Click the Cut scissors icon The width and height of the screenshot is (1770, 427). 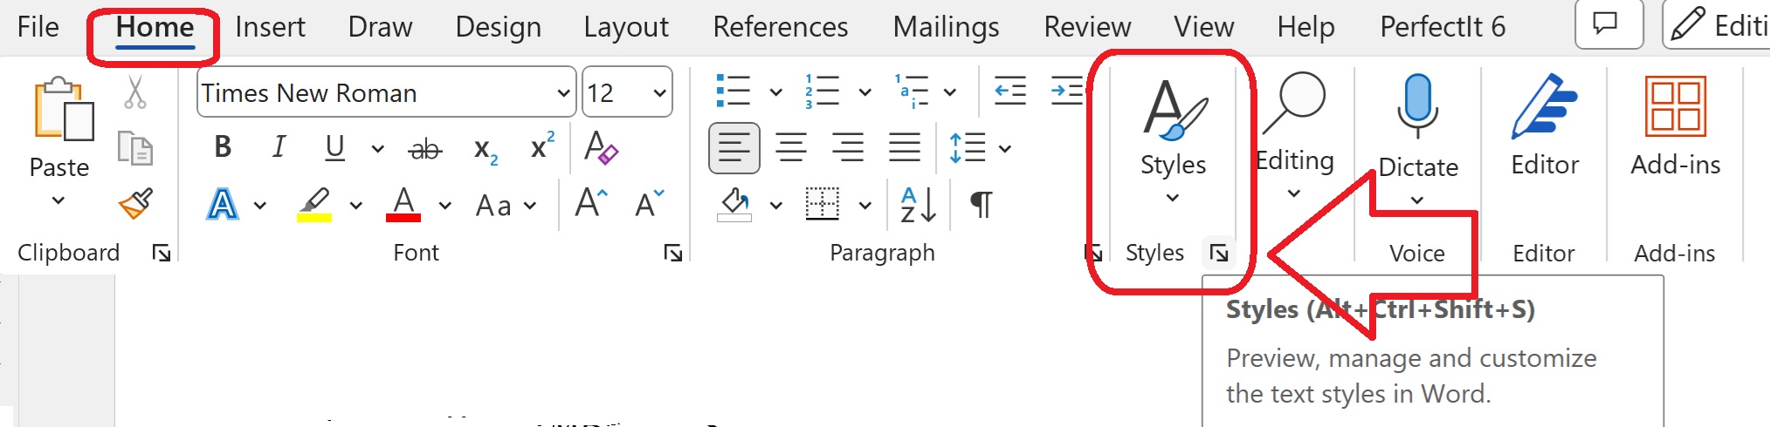point(134,91)
